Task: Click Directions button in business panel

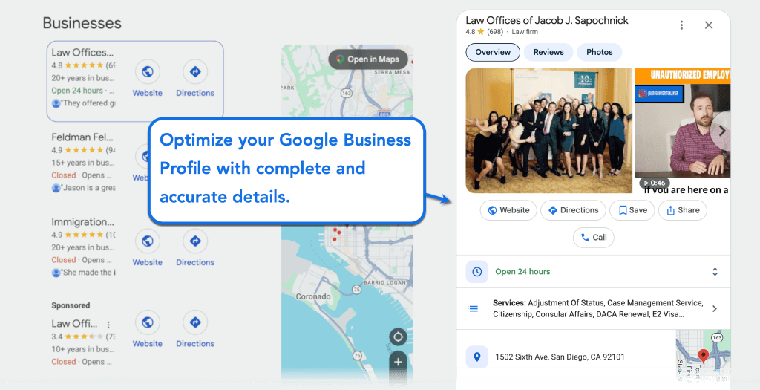Action: (573, 210)
